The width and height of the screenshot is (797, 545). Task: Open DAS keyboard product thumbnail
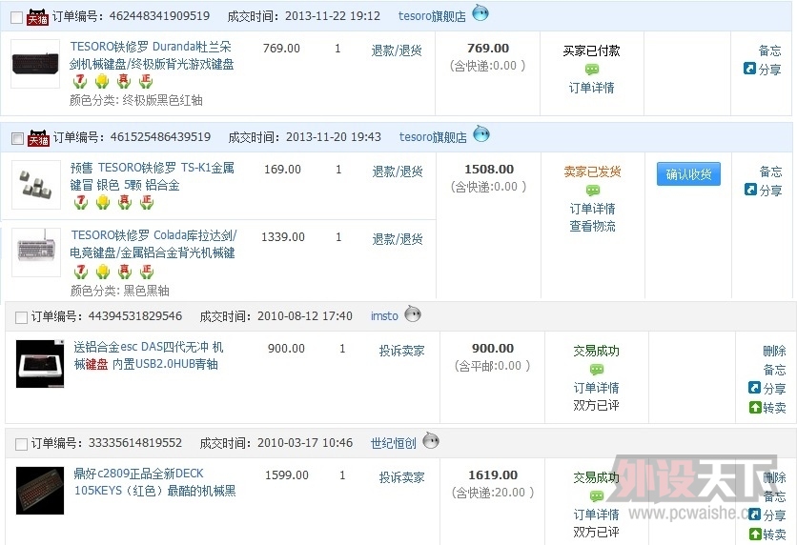(x=40, y=364)
